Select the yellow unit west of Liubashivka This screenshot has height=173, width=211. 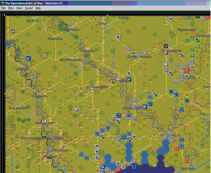pos(81,88)
